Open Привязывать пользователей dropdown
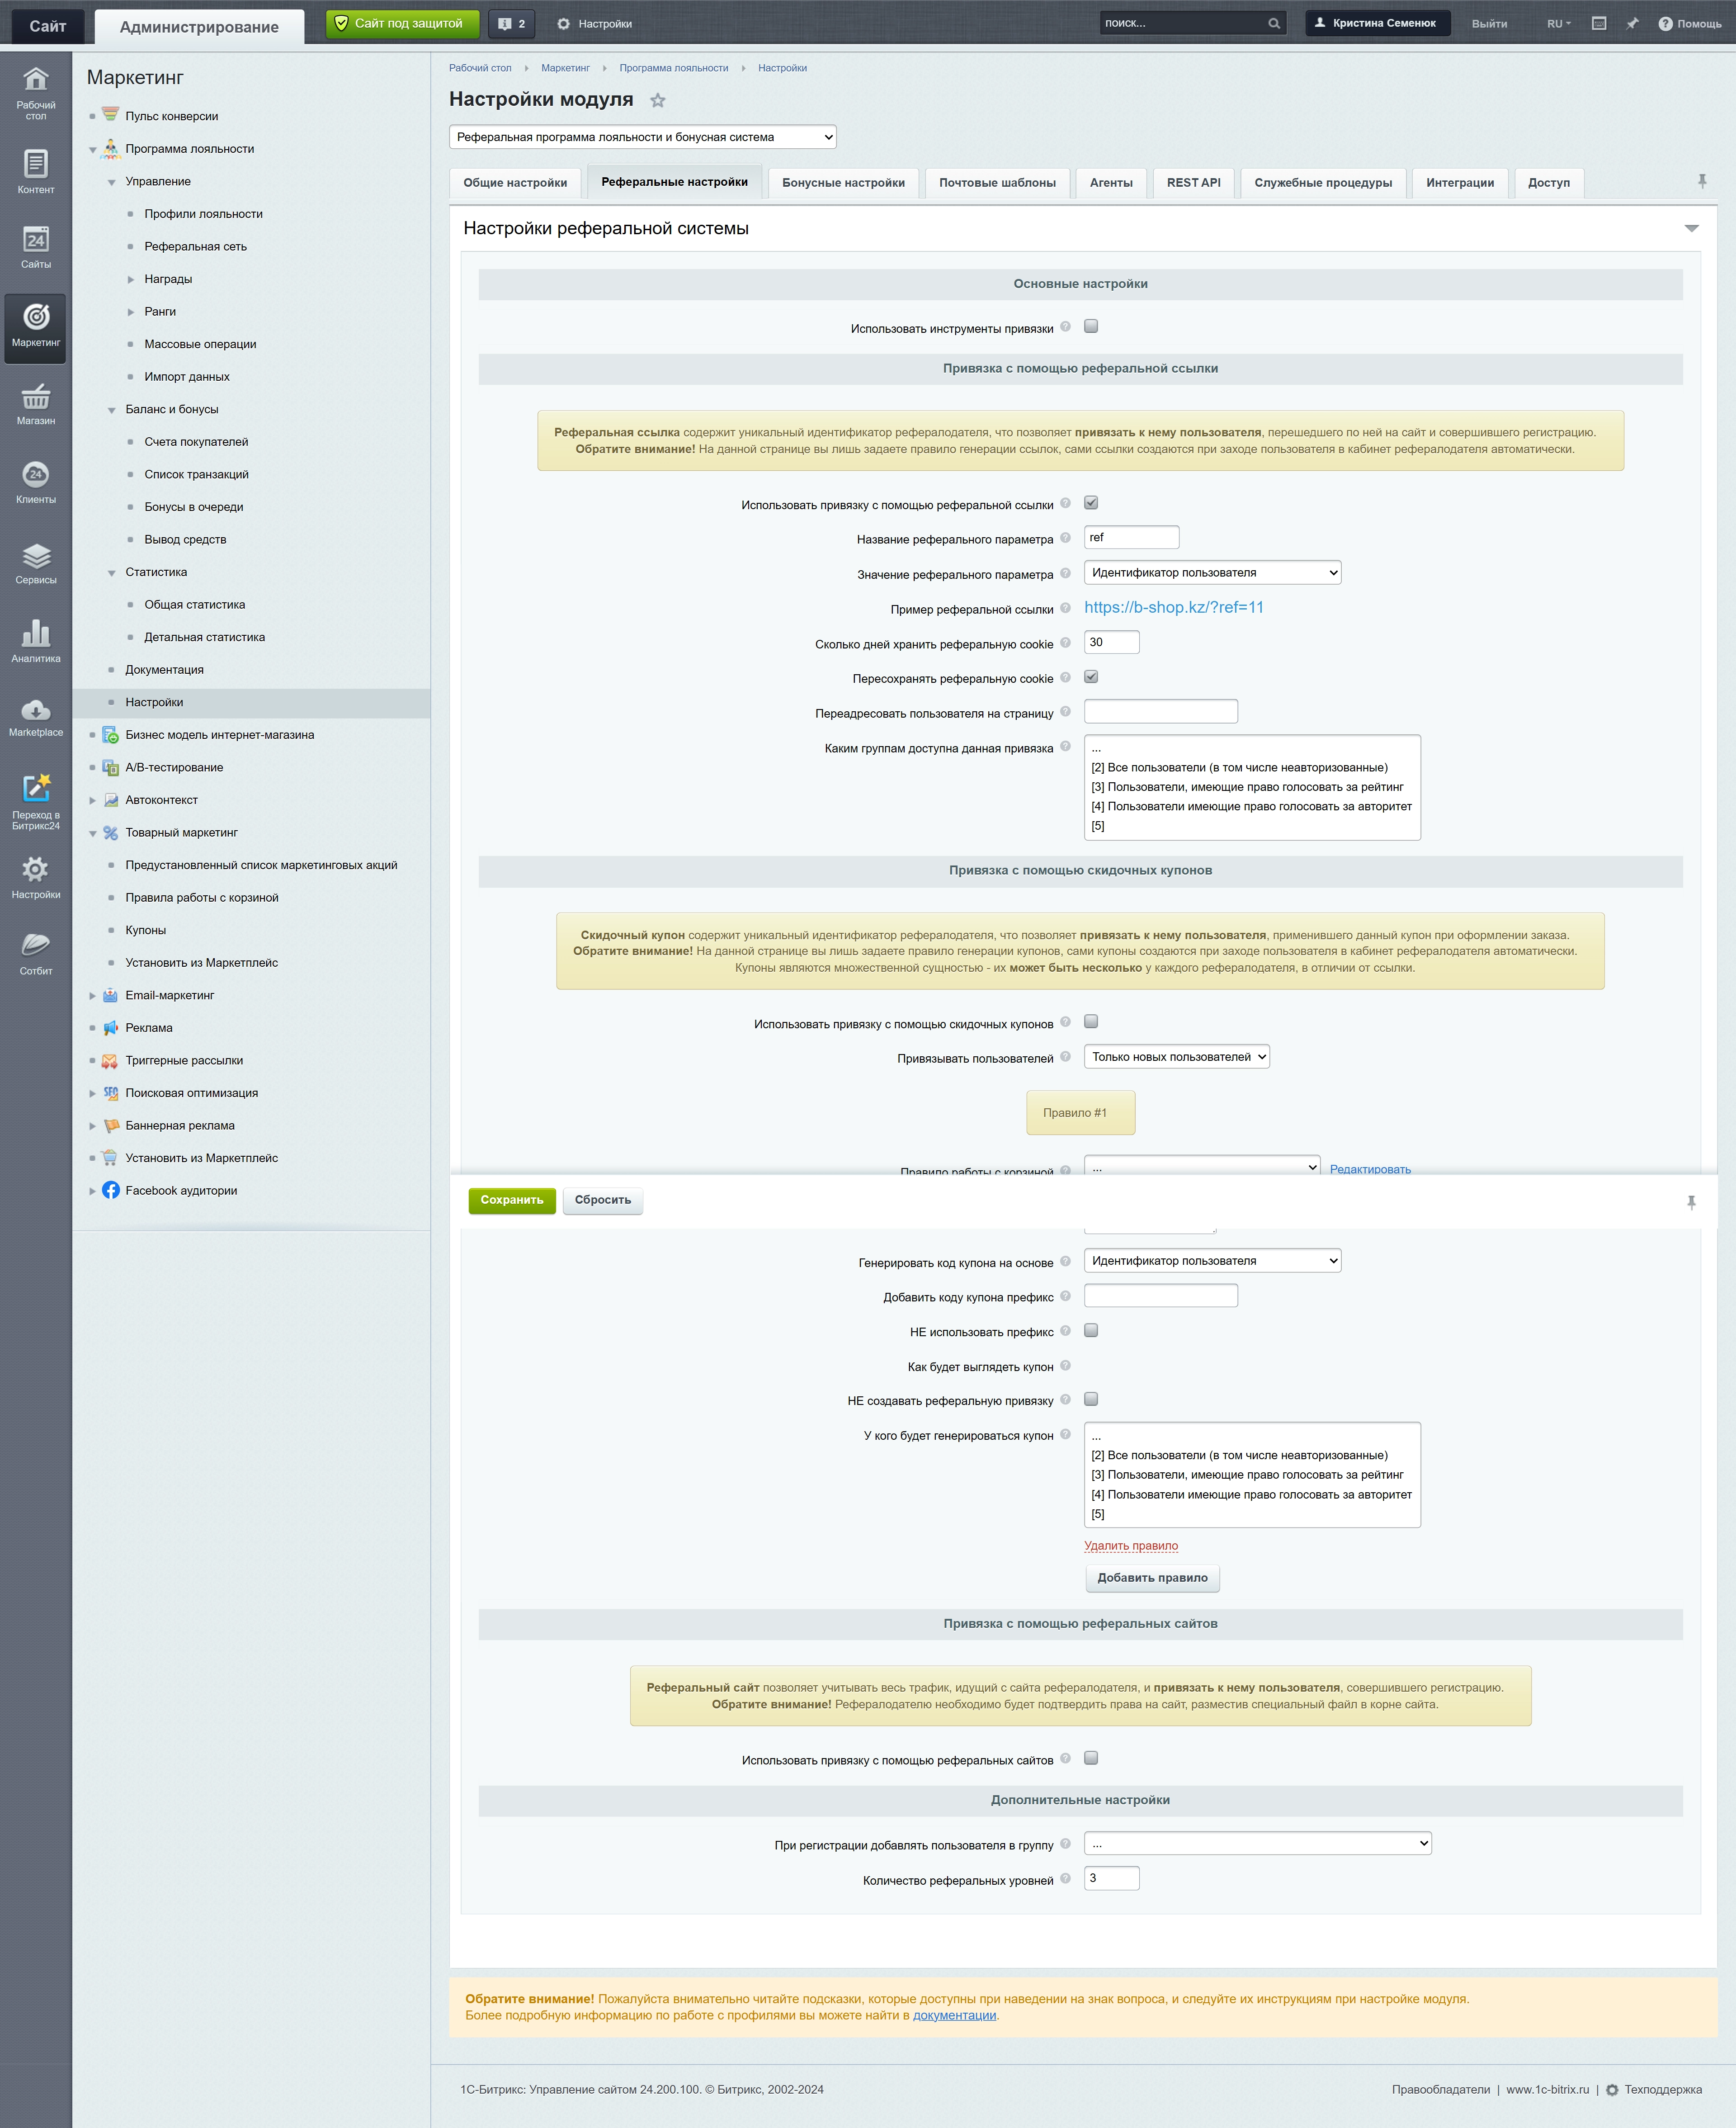1736x2128 pixels. click(x=1177, y=1057)
